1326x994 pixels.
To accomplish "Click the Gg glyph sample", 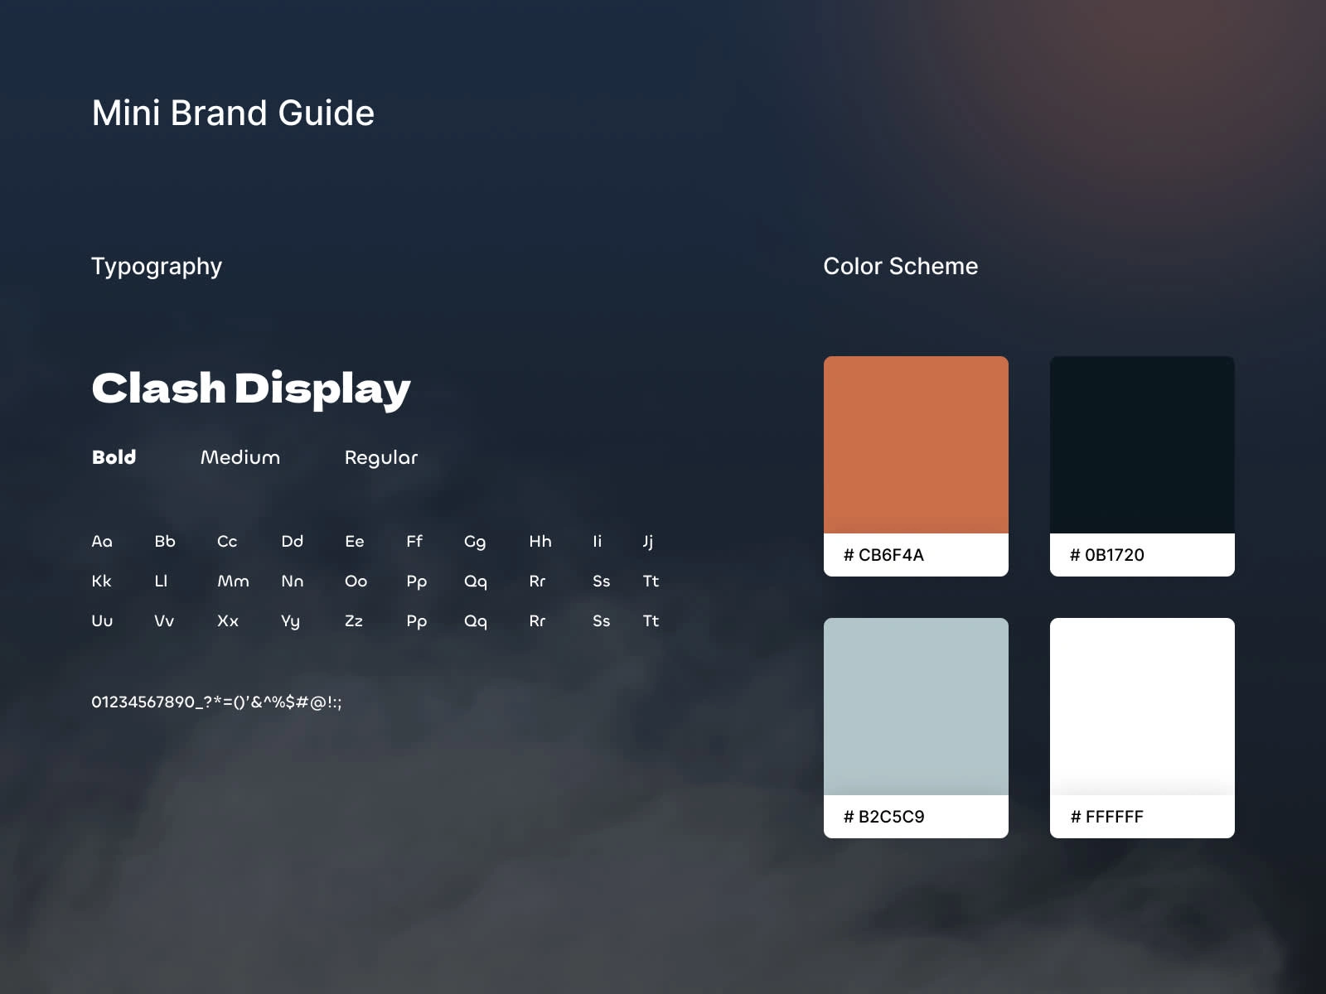I will pos(475,542).
